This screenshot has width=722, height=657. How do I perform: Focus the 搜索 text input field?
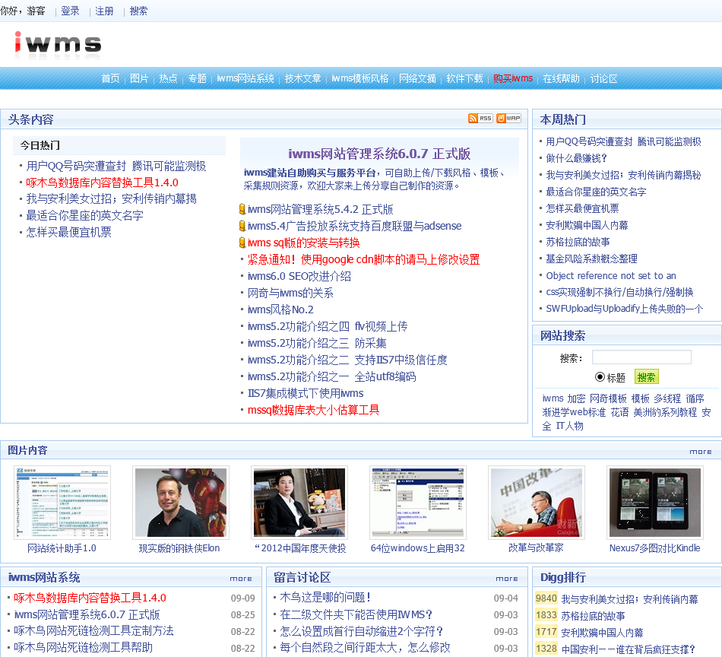(641, 357)
